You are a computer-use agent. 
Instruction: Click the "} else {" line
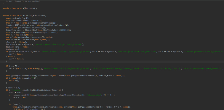pos(10,56)
